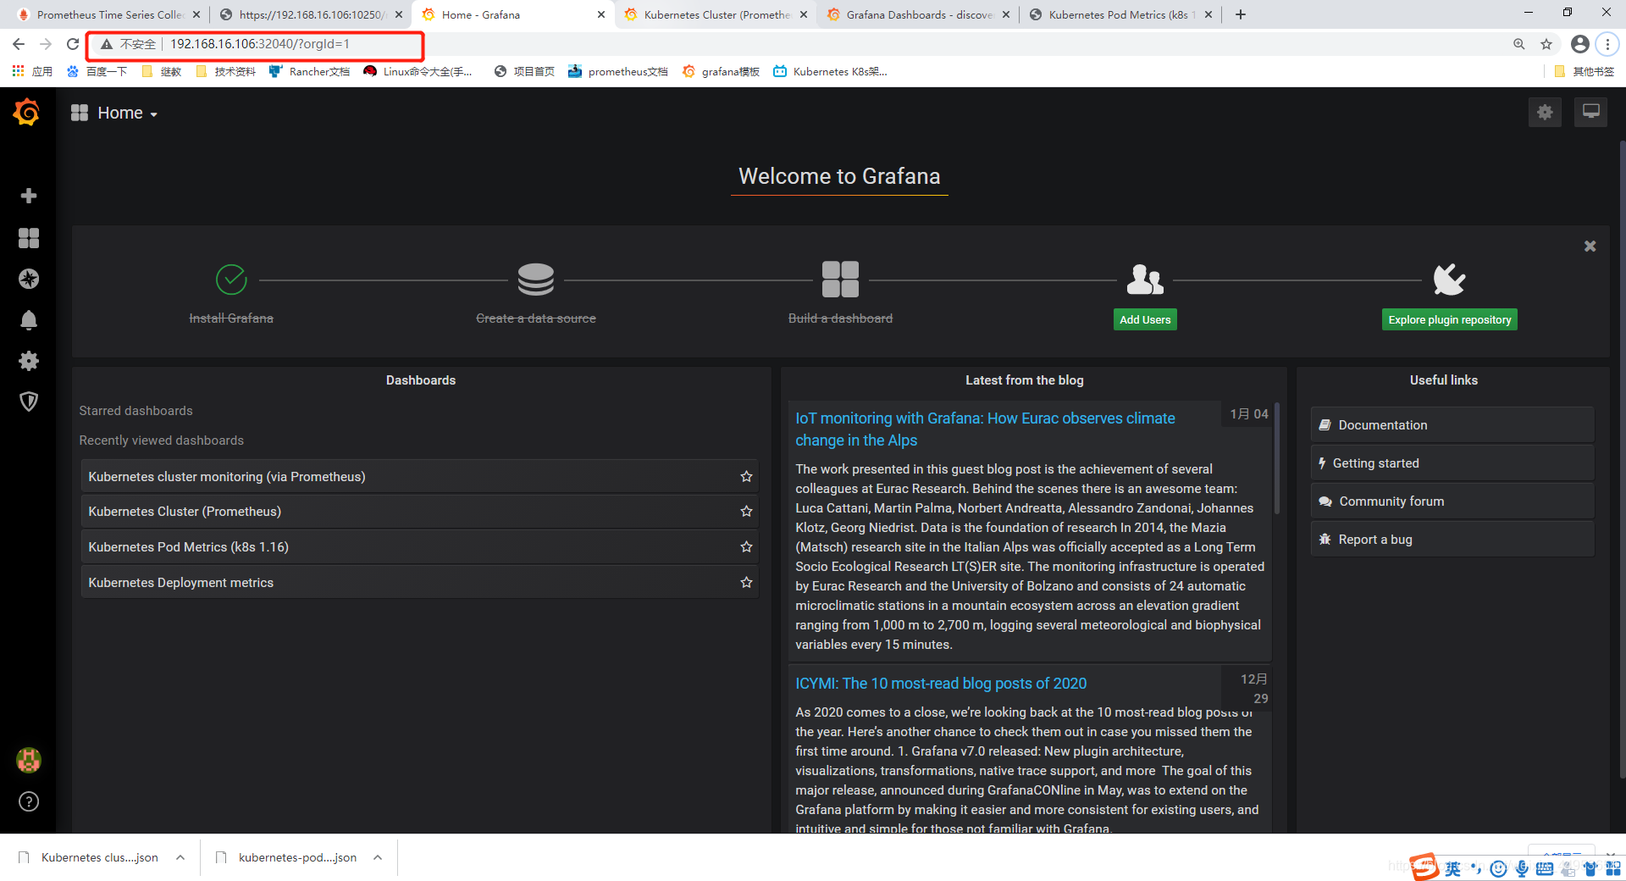Click the plugin plug icon
This screenshot has width=1626, height=881.
point(1449,280)
